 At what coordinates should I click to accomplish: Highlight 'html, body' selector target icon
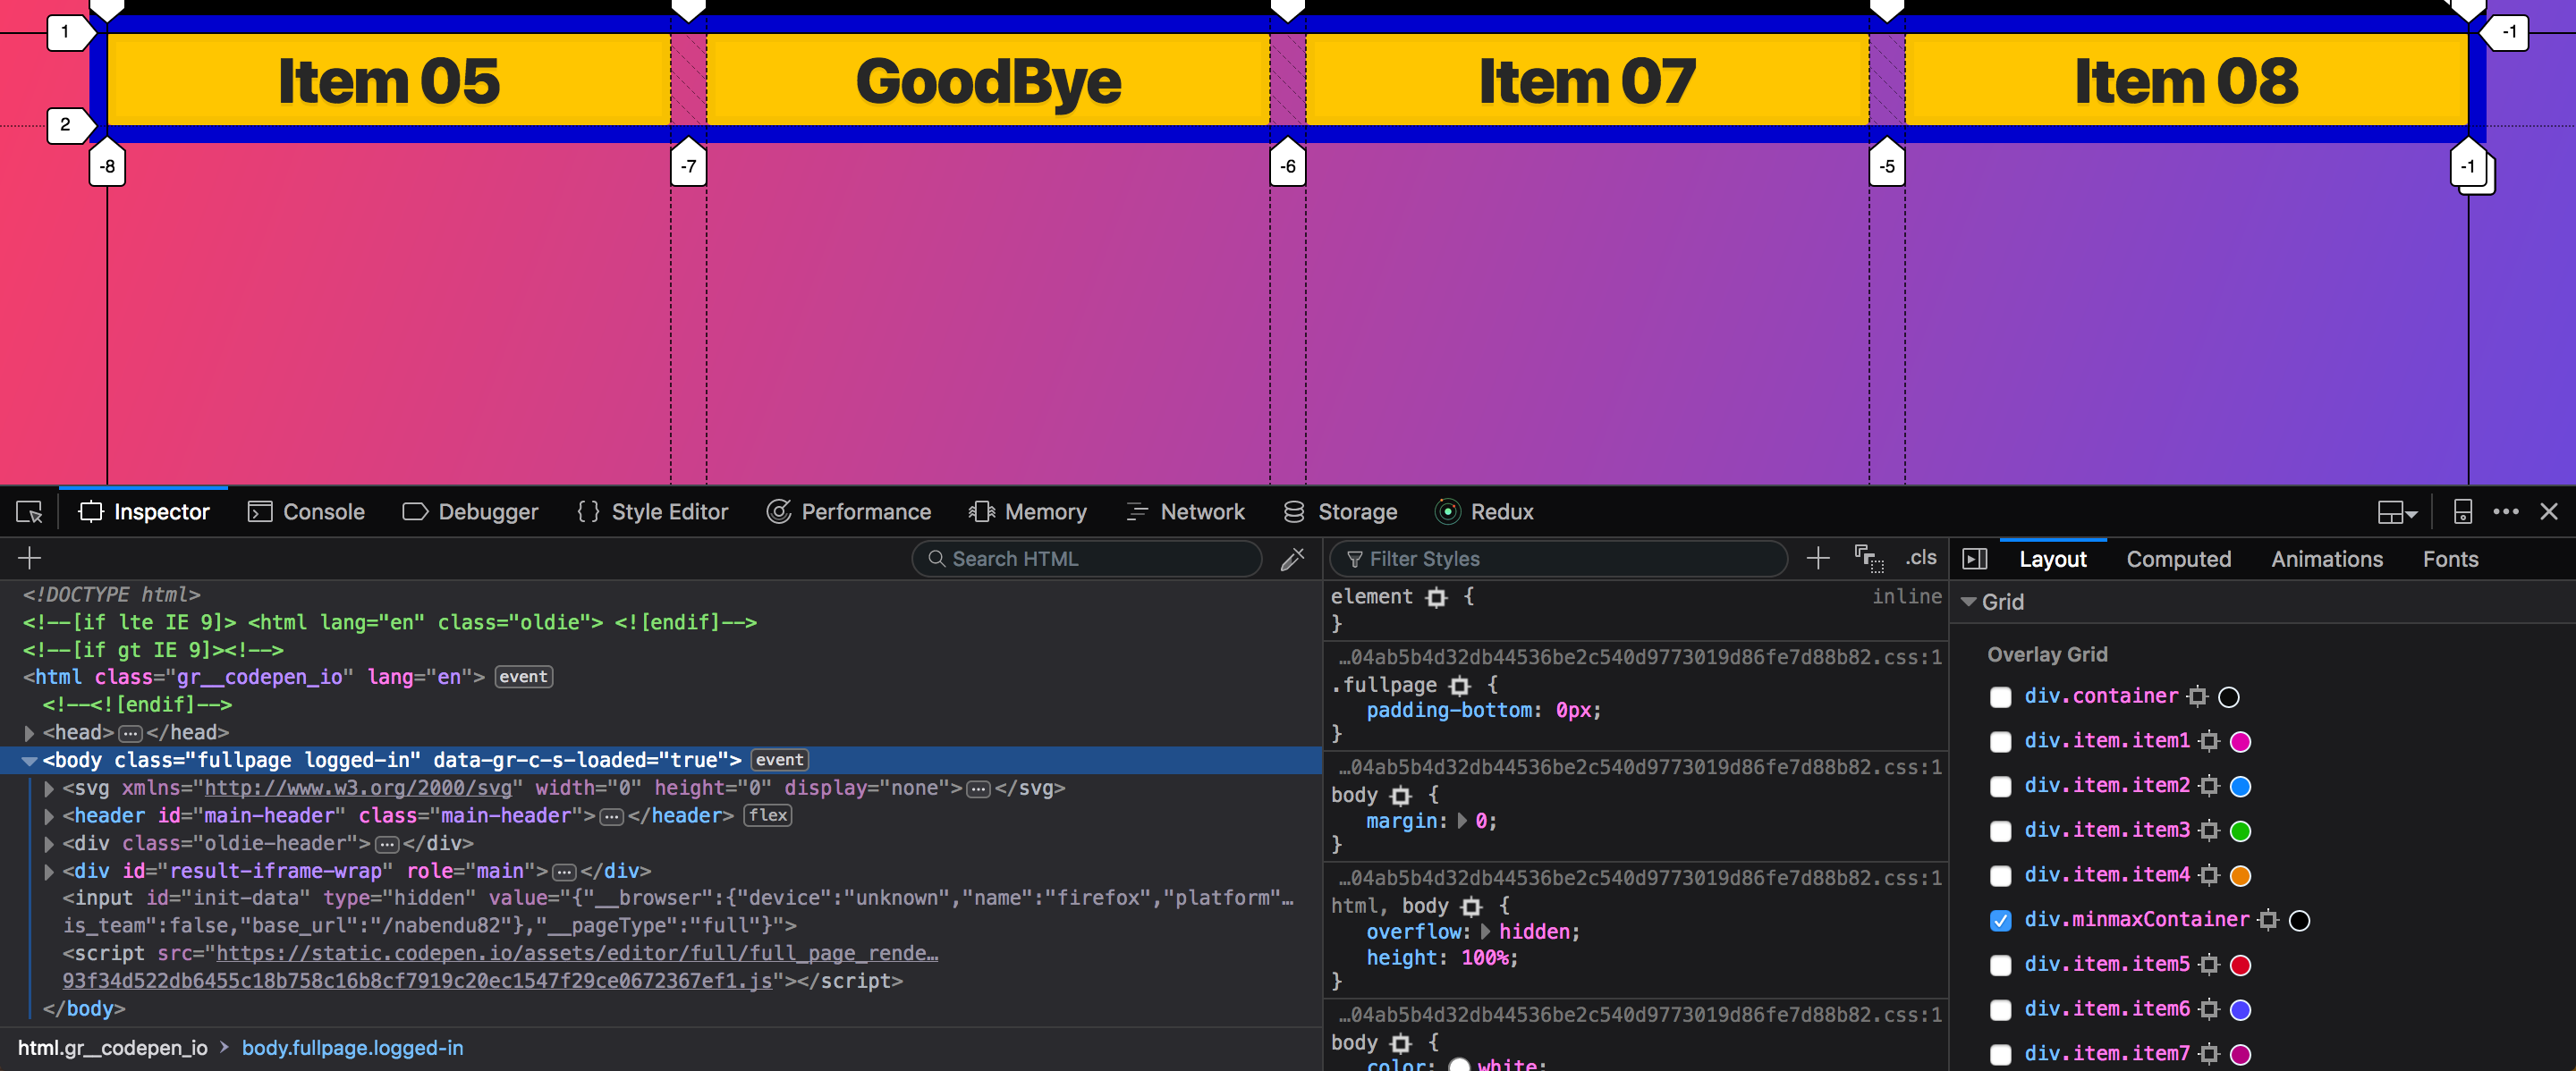click(x=1471, y=907)
